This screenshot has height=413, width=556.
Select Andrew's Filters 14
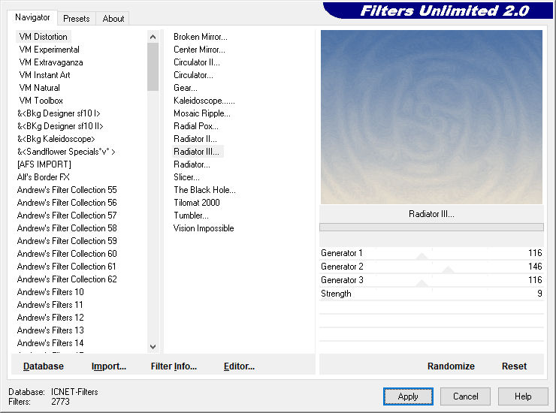point(50,343)
